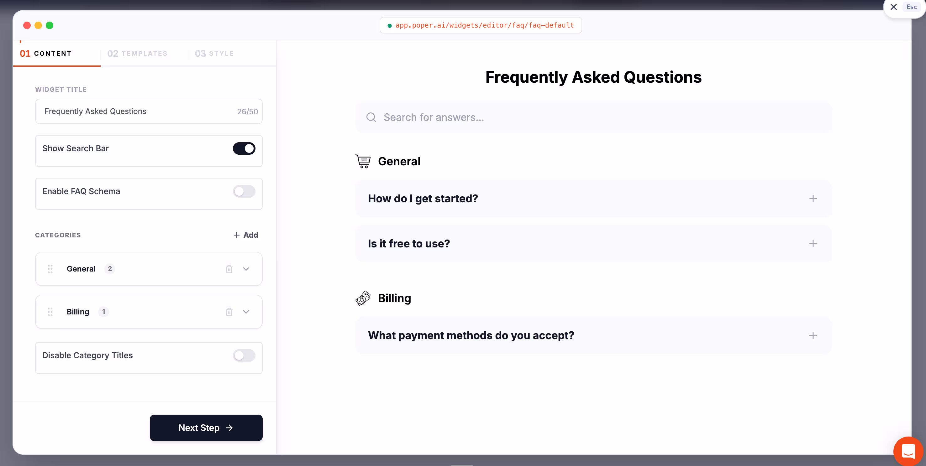Expand 'How do I get started?' plus icon
Viewport: 926px width, 466px height.
click(813, 199)
